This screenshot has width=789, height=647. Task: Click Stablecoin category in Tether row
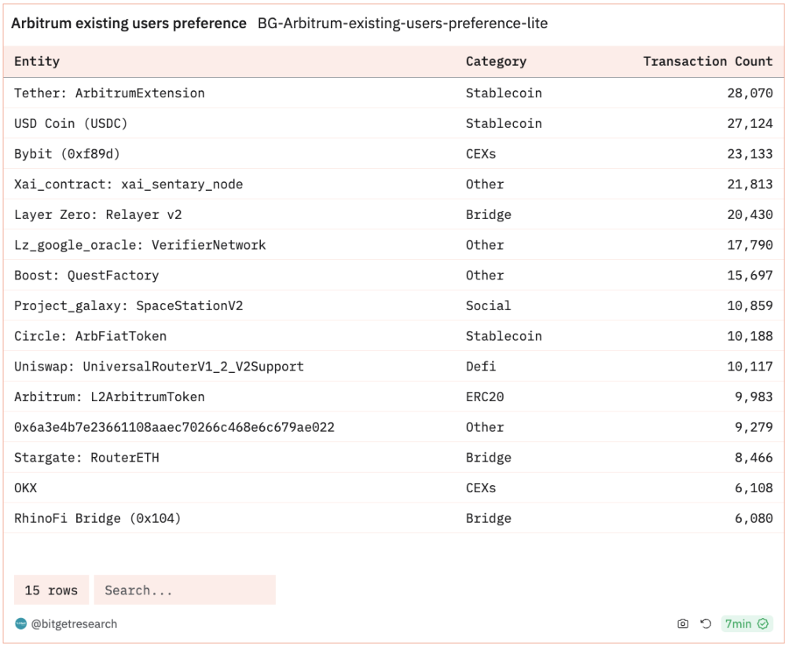[x=504, y=93]
